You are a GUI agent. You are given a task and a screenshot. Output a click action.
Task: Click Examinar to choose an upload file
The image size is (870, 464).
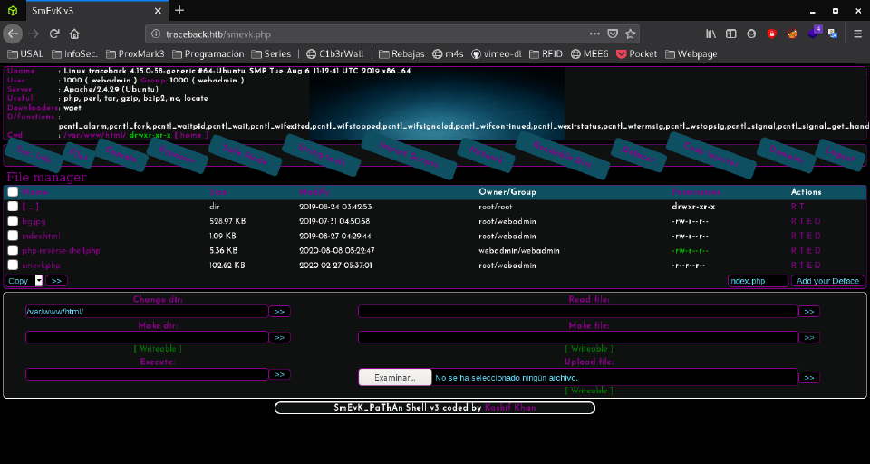pyautogui.click(x=394, y=377)
